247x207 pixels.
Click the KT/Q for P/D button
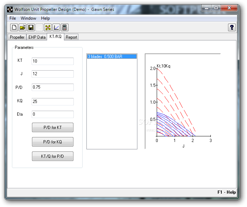point(53,156)
